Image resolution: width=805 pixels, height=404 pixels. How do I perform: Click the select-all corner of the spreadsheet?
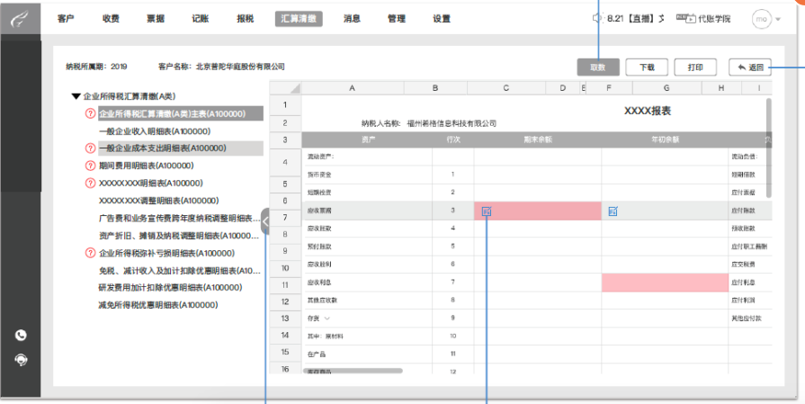(284, 88)
